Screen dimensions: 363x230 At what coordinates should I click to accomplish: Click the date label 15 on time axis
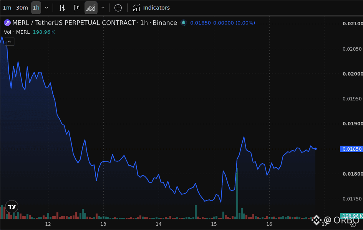click(214, 224)
